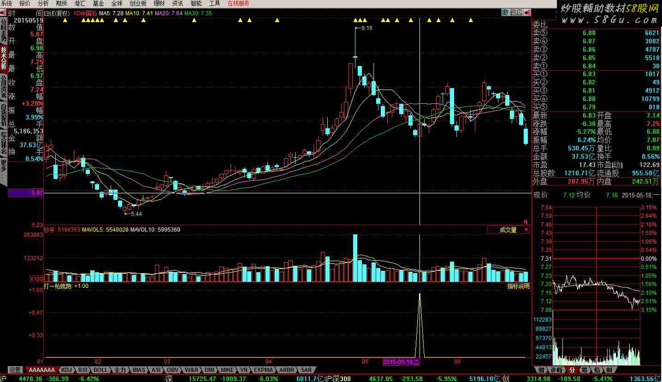This screenshot has height=382, width=662.
Task: Click the MAVOL5: 5548028 label
Action: (105, 229)
